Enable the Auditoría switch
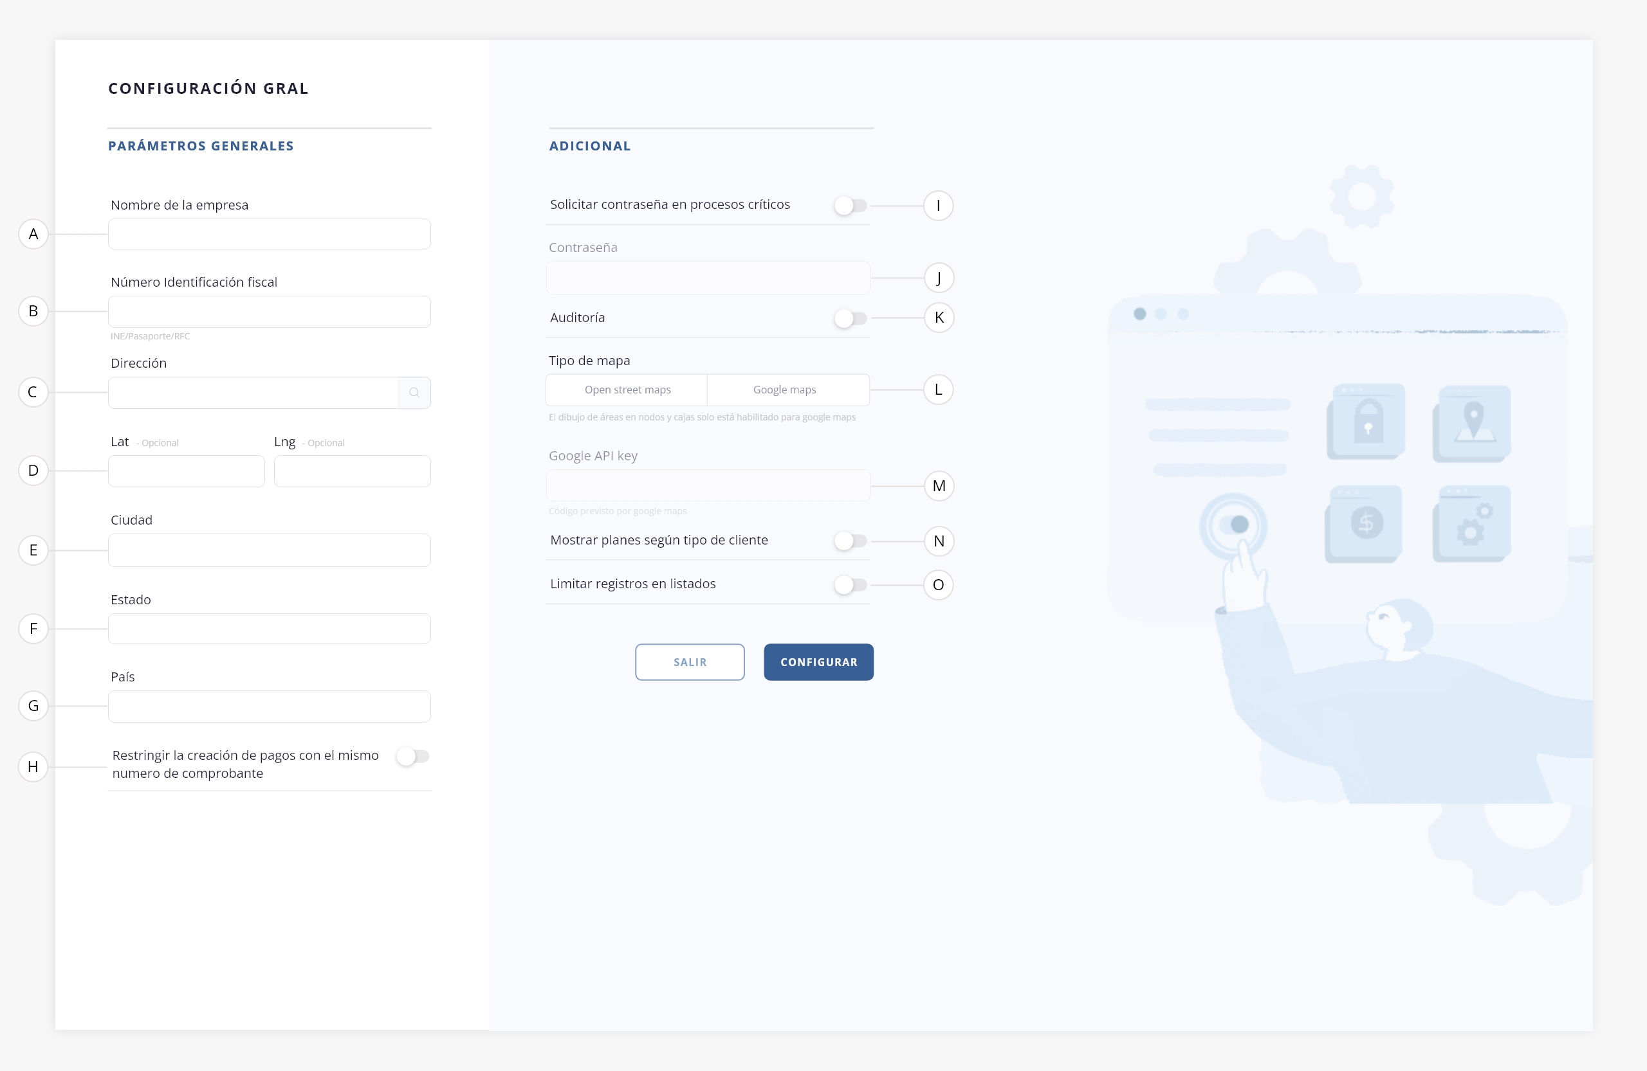This screenshot has width=1647, height=1071. (850, 318)
